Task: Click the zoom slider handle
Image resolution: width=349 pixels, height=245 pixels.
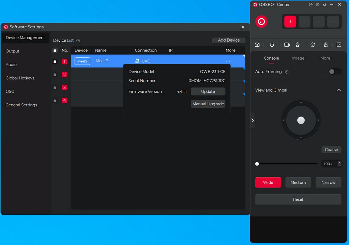Action: click(257, 164)
